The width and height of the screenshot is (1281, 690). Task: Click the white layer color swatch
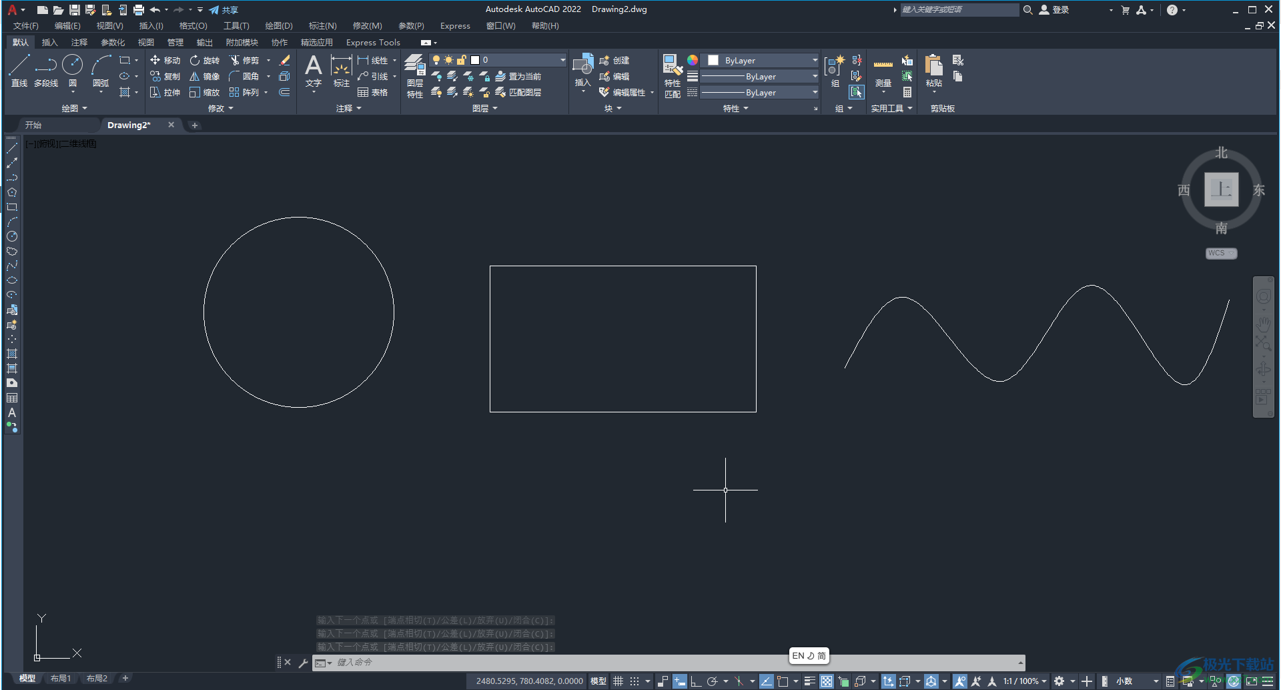[x=476, y=60]
